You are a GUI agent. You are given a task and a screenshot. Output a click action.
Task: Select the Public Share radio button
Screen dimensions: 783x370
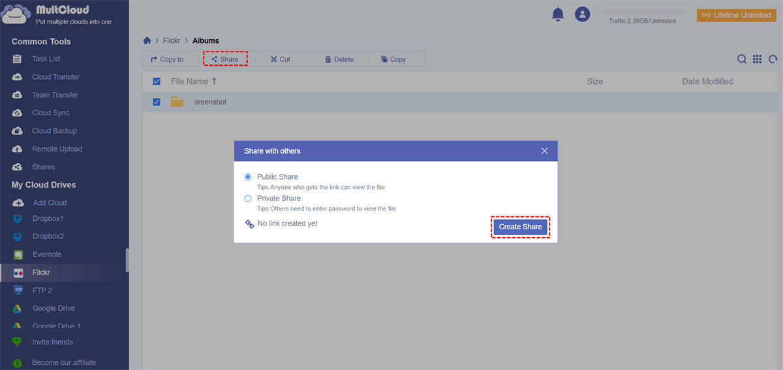(x=248, y=177)
